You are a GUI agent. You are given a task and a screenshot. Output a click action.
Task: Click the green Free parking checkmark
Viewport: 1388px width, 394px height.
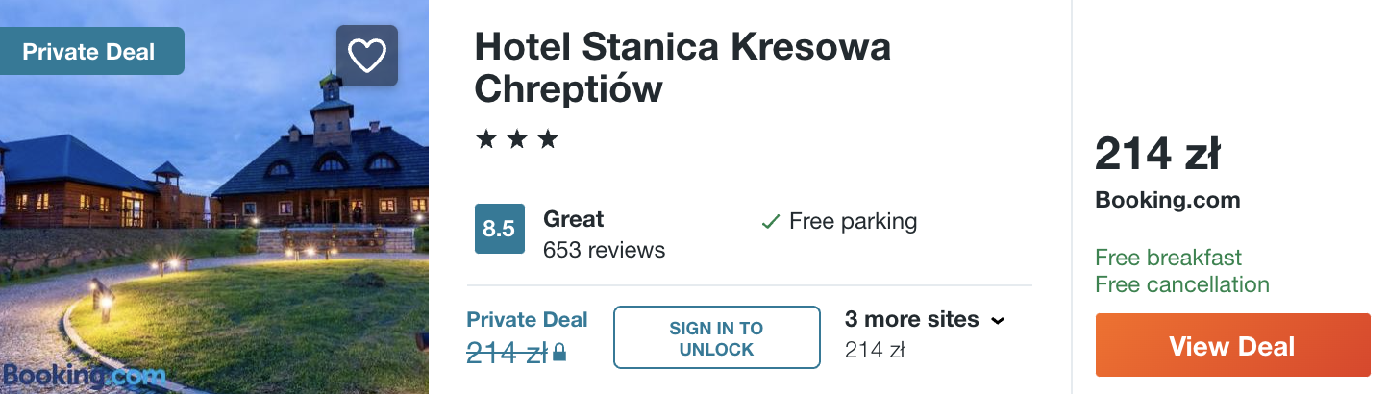(770, 222)
